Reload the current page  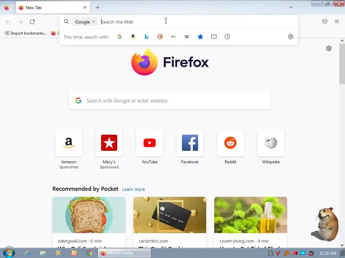click(32, 22)
